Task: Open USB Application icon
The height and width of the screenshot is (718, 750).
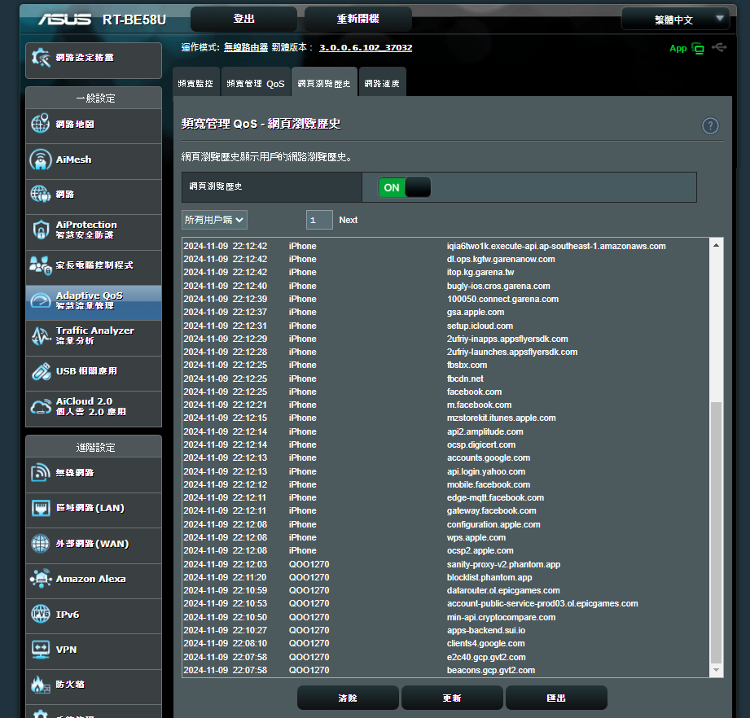Action: (x=42, y=371)
